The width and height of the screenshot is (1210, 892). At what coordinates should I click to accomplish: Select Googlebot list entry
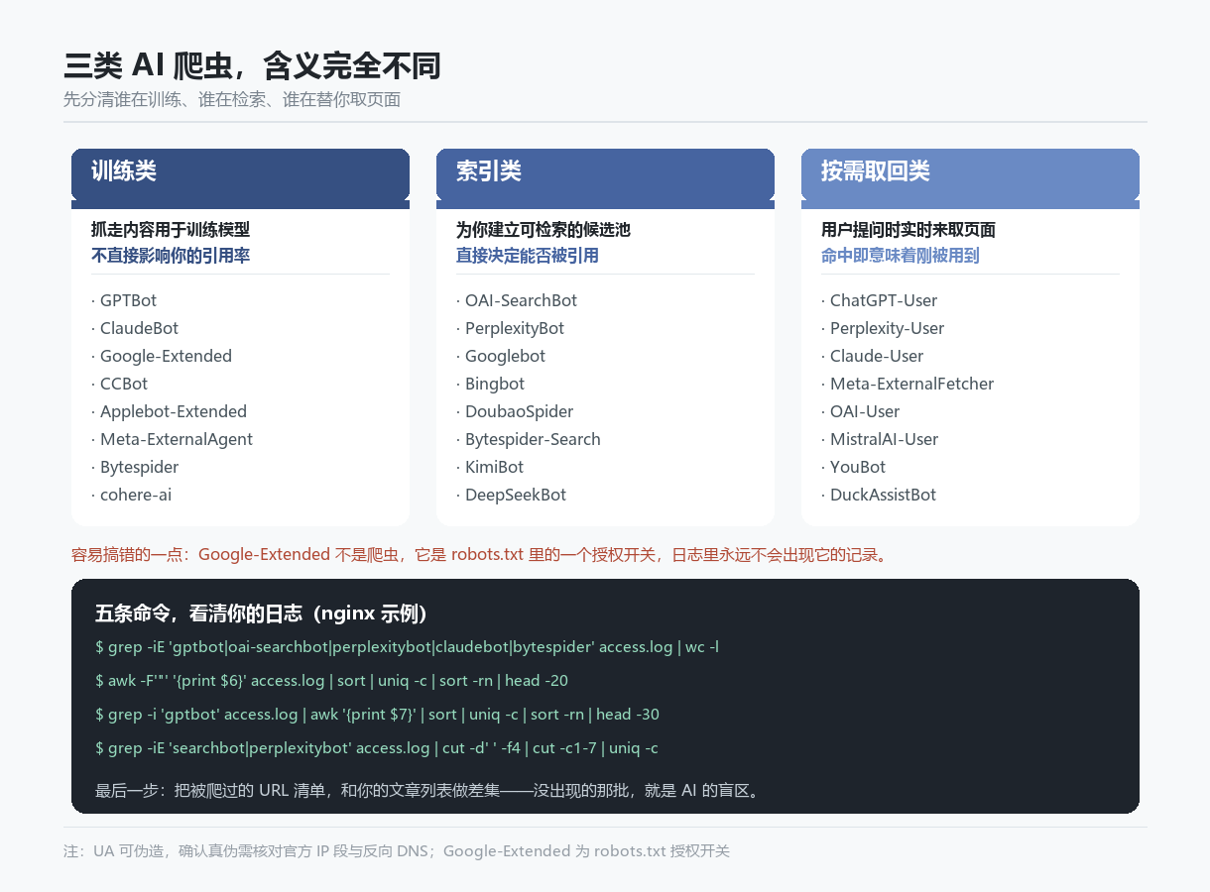coord(501,356)
